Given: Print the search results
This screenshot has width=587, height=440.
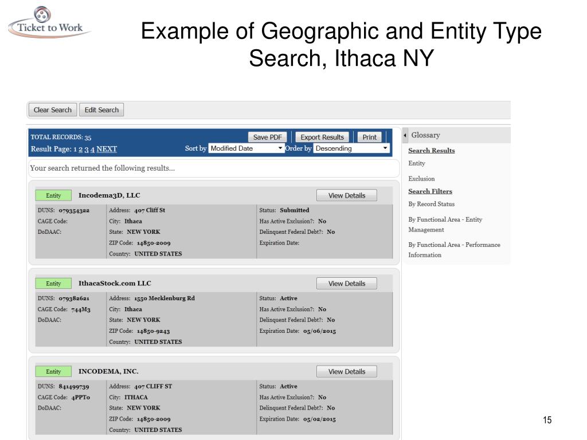Looking at the screenshot, I should click(x=370, y=137).
